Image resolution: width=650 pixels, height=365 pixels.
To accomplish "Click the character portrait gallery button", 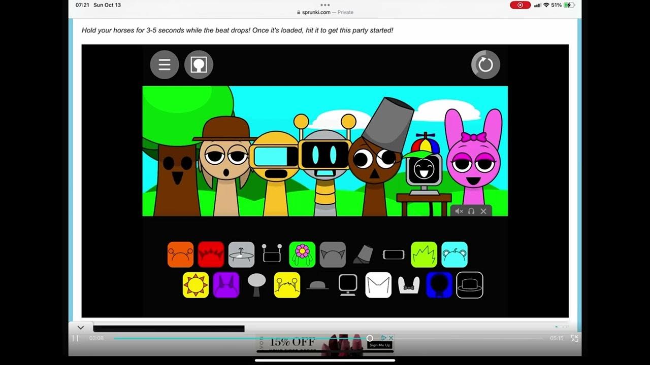I will tap(199, 64).
